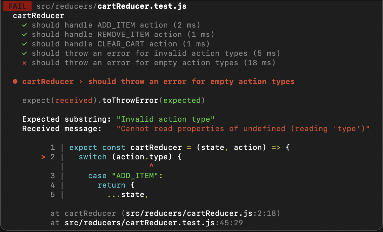Click the received message error string
Screen dimensions: 383x232
(x=243, y=128)
